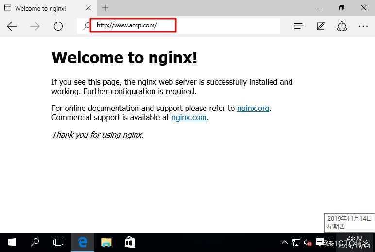Open the Share icon in toolbar
Viewport: 375px width, 252px height.
point(342,26)
